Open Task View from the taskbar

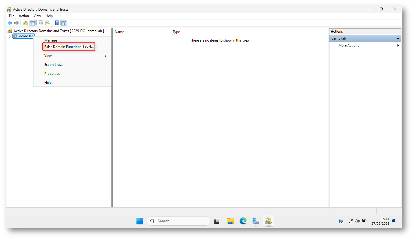[217, 221]
